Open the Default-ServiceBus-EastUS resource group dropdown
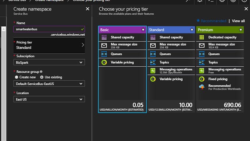Image resolution: width=250 pixels, height=141 pixels. pos(49,84)
